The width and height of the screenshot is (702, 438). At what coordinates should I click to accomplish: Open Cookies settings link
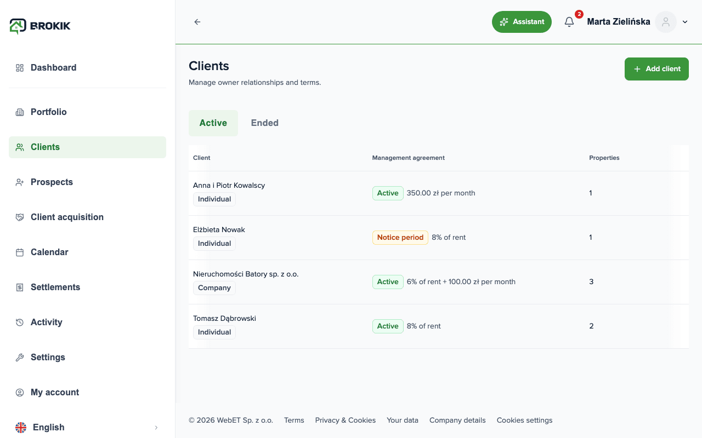pos(525,420)
